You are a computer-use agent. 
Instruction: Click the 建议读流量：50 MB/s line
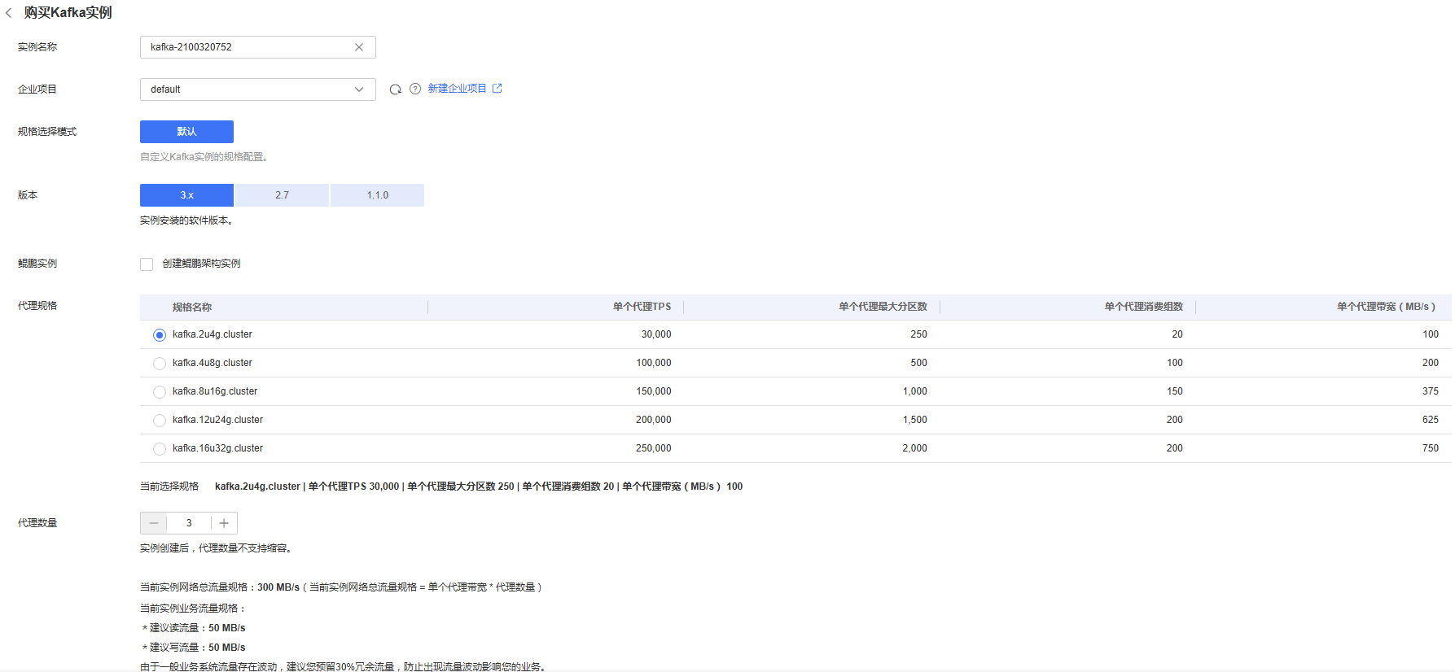194,628
